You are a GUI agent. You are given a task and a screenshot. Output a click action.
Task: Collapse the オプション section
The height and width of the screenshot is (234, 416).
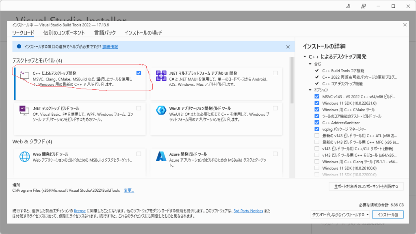point(310,90)
